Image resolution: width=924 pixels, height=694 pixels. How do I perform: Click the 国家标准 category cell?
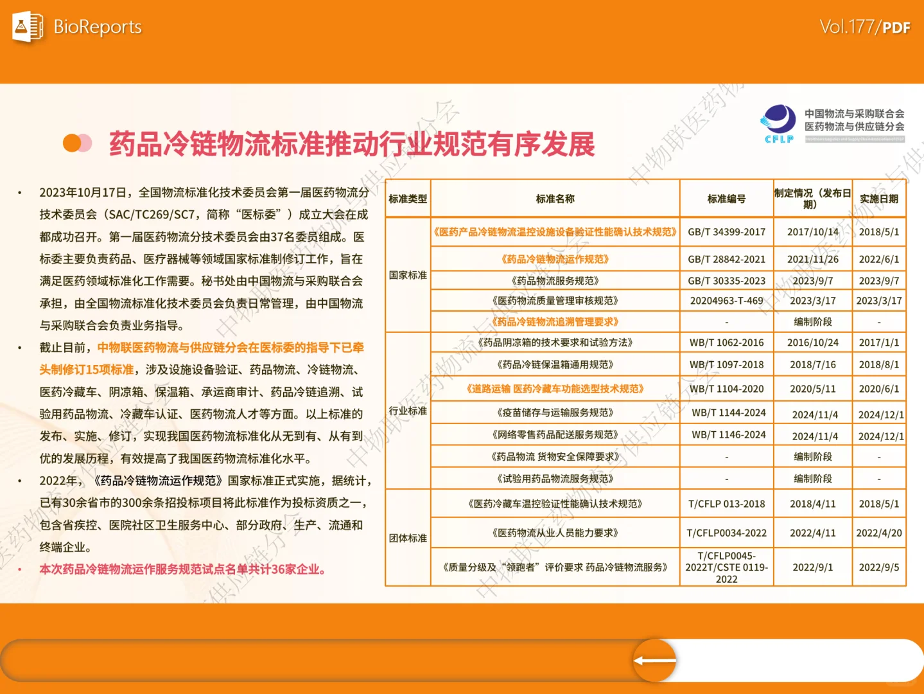(x=408, y=275)
